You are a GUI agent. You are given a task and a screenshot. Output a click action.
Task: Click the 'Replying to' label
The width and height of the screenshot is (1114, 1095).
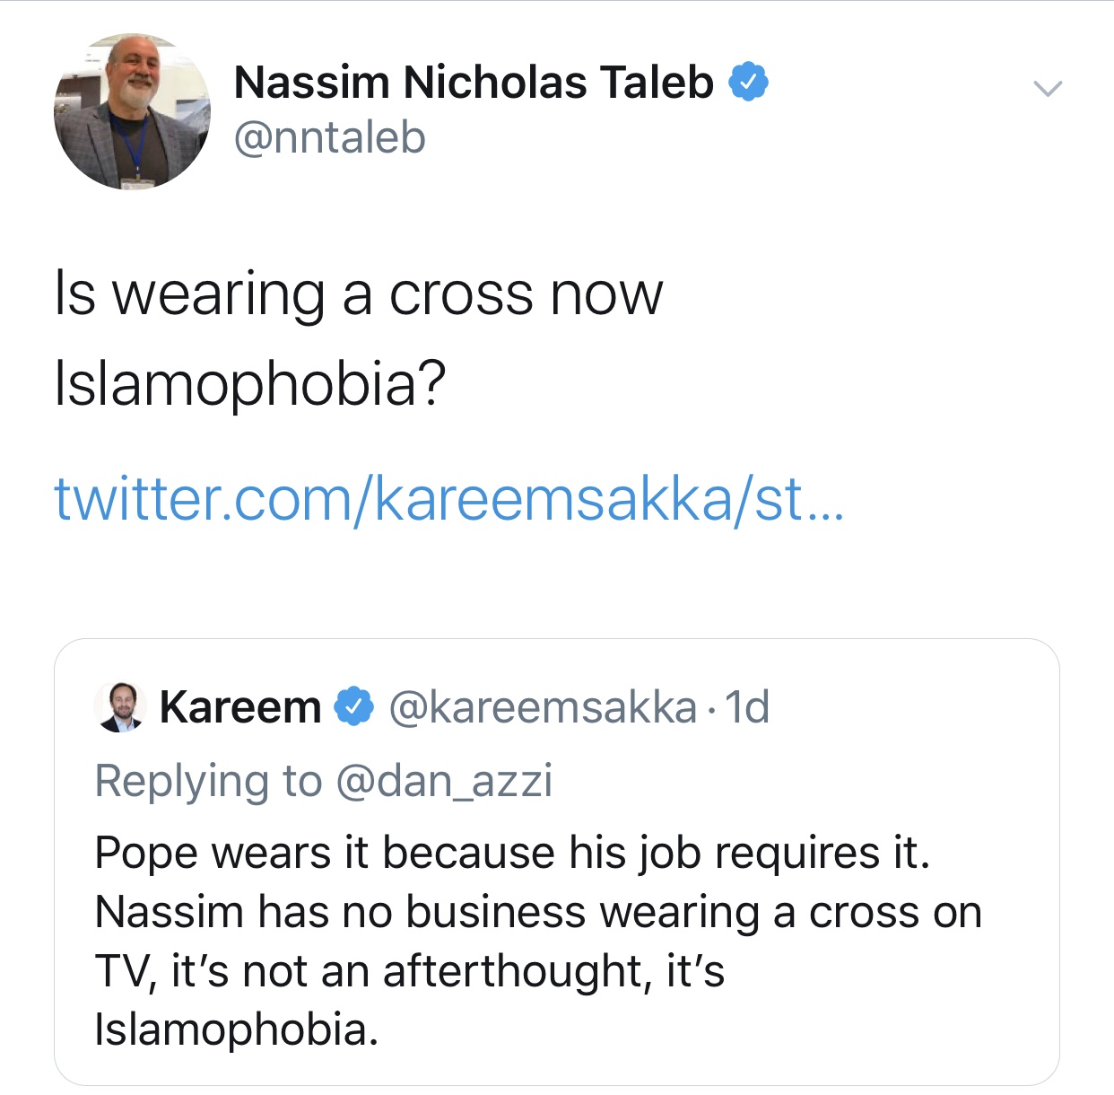208,781
